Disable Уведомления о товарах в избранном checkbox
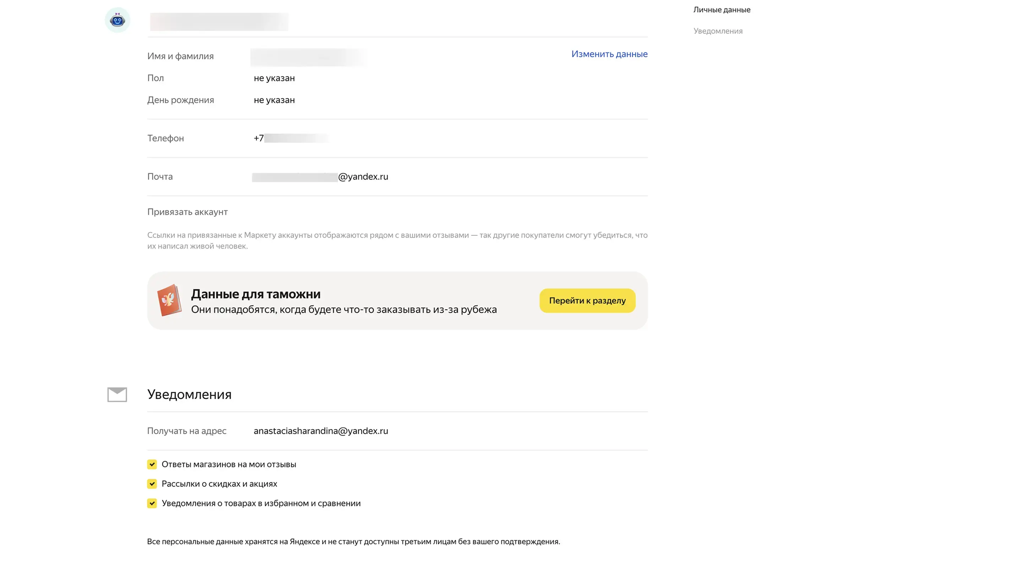The width and height of the screenshot is (1023, 575). (x=152, y=503)
